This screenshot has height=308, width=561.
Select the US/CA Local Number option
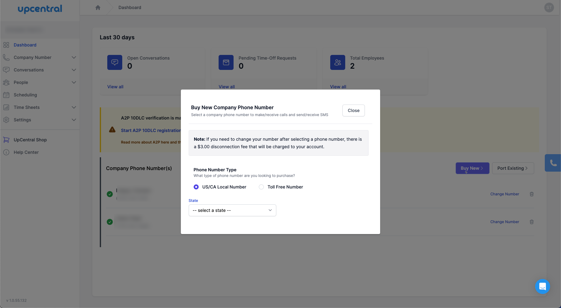point(196,187)
